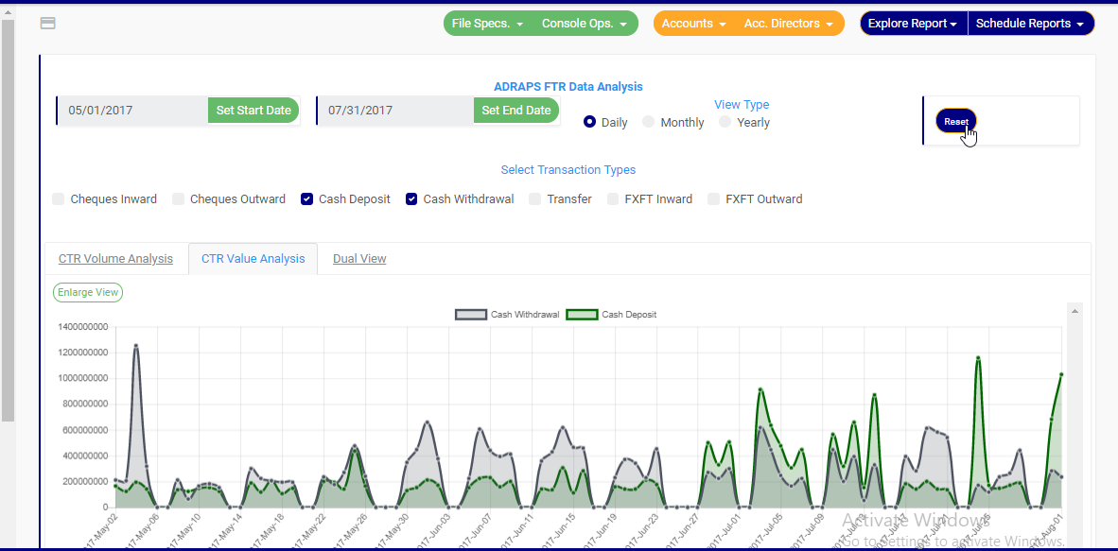Expand the Acc. Directors dropdown
The height and width of the screenshot is (551, 1118).
pyautogui.click(x=788, y=24)
